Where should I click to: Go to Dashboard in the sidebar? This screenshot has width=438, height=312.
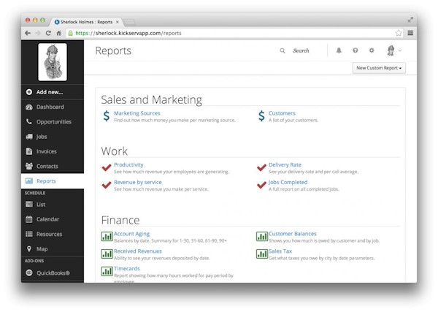tap(50, 107)
